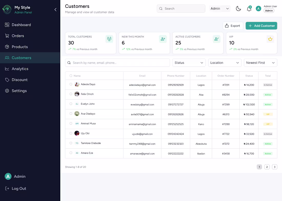This screenshot has width=282, height=201.
Task: Click the Export button
Action: [233, 26]
